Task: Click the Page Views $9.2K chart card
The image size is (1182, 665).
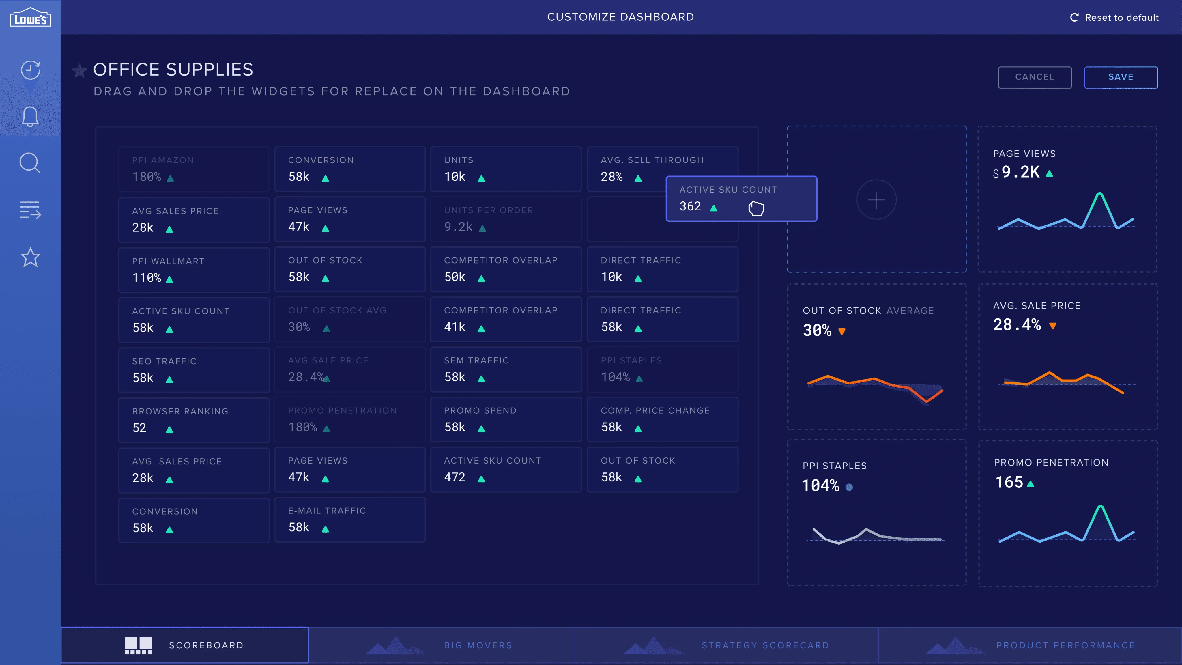Action: click(1067, 199)
